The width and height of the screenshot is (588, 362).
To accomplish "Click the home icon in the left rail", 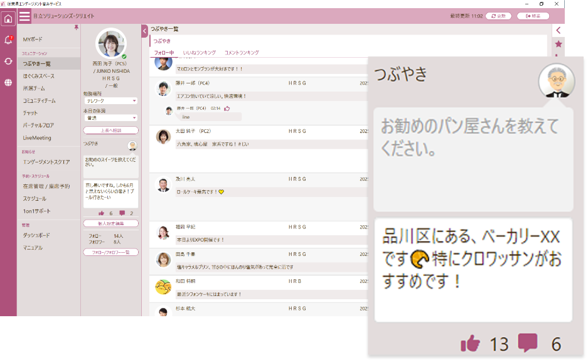I will click(8, 18).
